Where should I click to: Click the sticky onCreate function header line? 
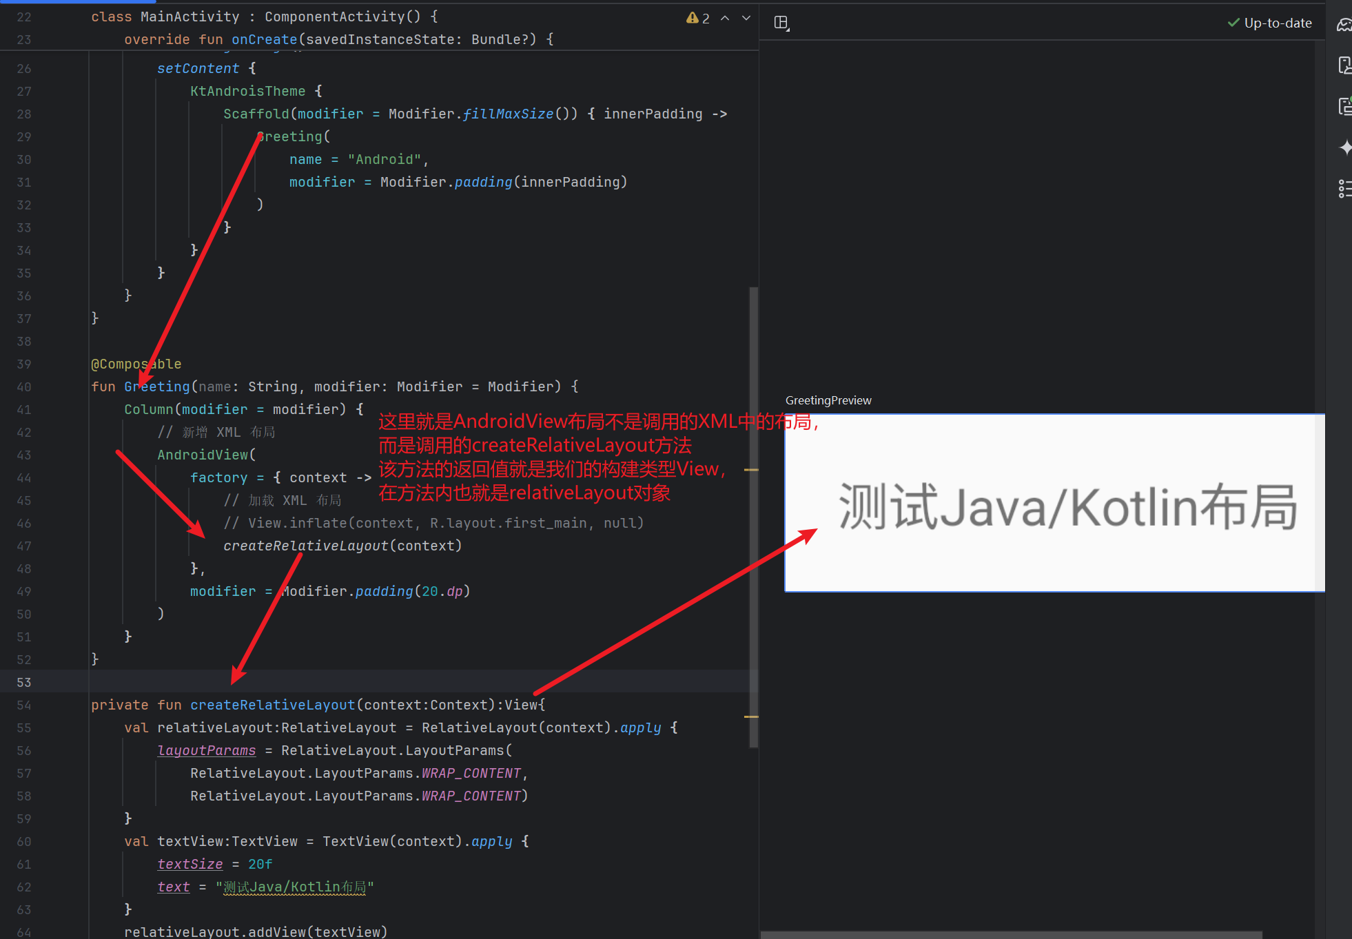click(x=339, y=39)
